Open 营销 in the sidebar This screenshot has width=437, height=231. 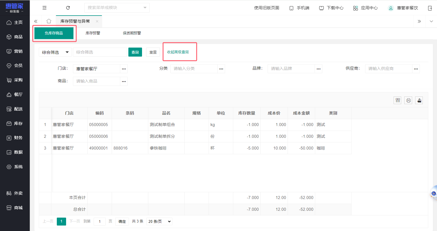click(15, 51)
